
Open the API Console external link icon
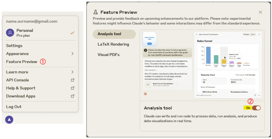click(73, 80)
